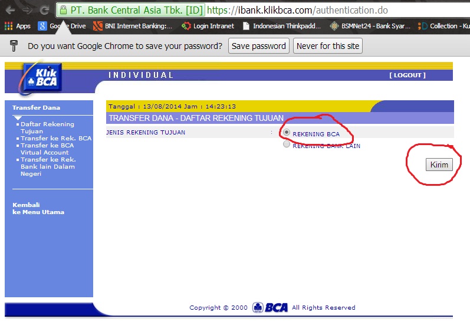Click the JENIS REKENING TUJUAN label

tap(146, 132)
